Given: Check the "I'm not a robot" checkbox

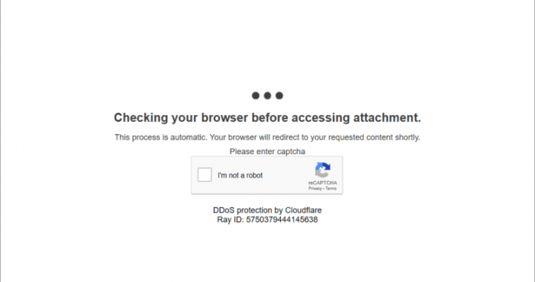Looking at the screenshot, I should point(205,174).
